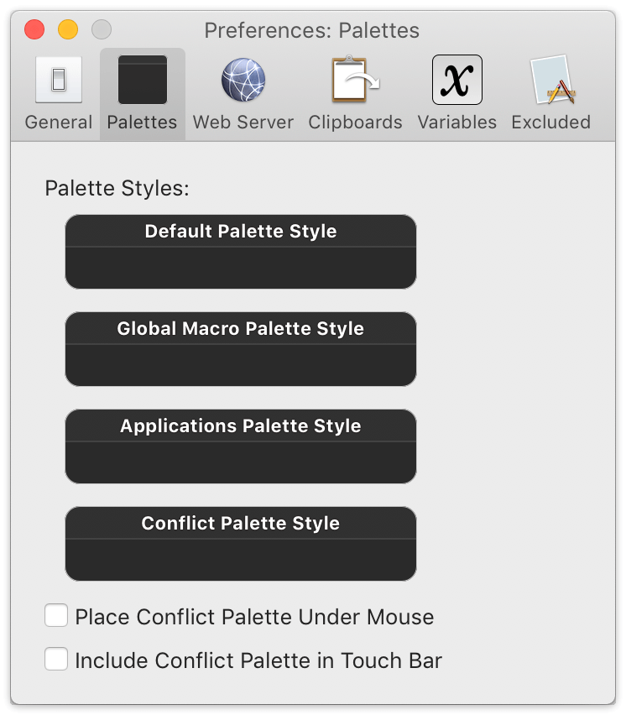The width and height of the screenshot is (626, 715).
Task: Select the dark Palettes toolbar icon
Action: (143, 80)
